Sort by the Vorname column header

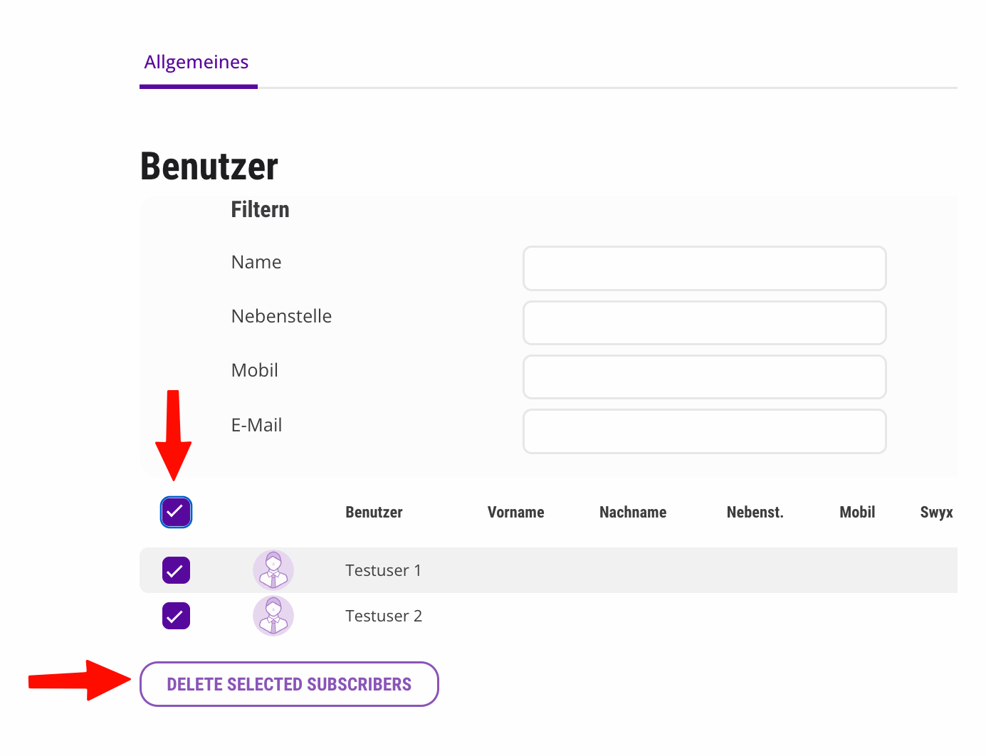pyautogui.click(x=515, y=513)
